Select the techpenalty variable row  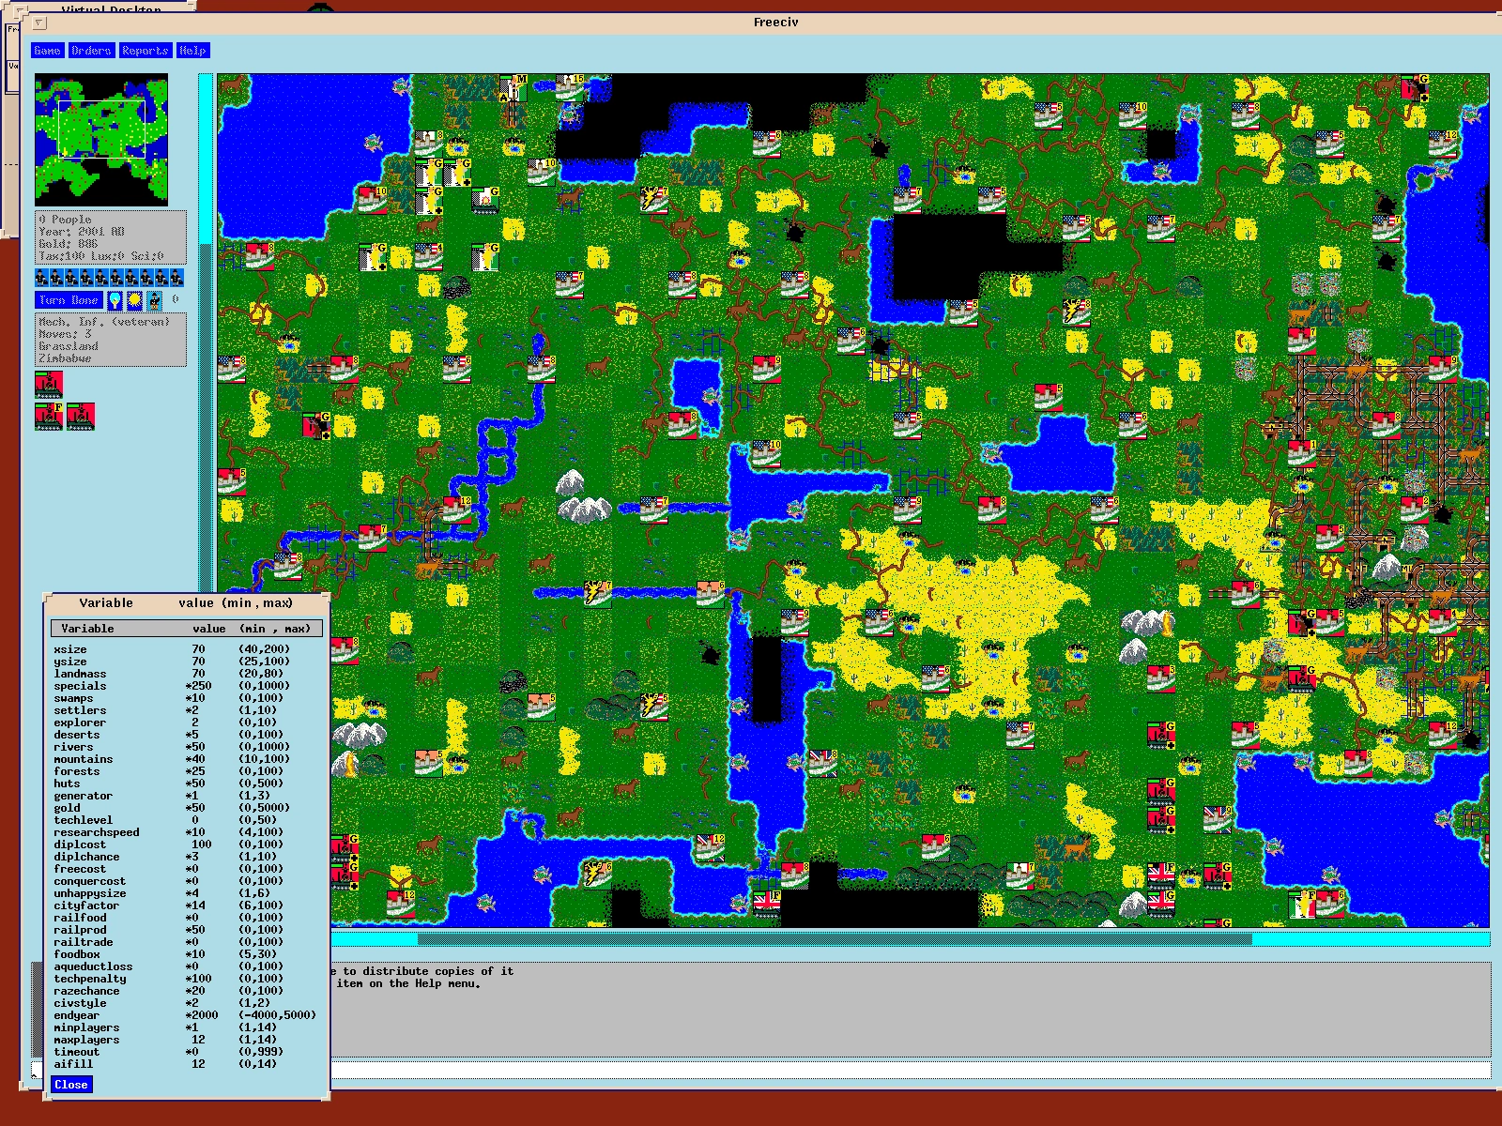(186, 979)
